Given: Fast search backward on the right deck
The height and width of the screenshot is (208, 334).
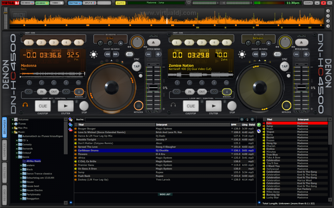Looking at the screenshot, I should tap(255, 54).
